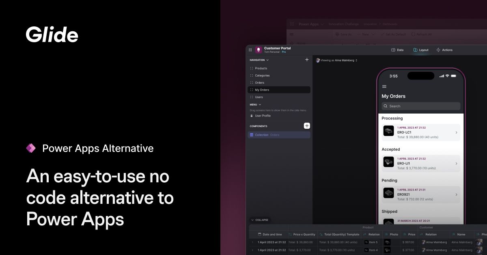Select the My Orders screen
Viewport: 487px width, 255px height.
[279, 90]
